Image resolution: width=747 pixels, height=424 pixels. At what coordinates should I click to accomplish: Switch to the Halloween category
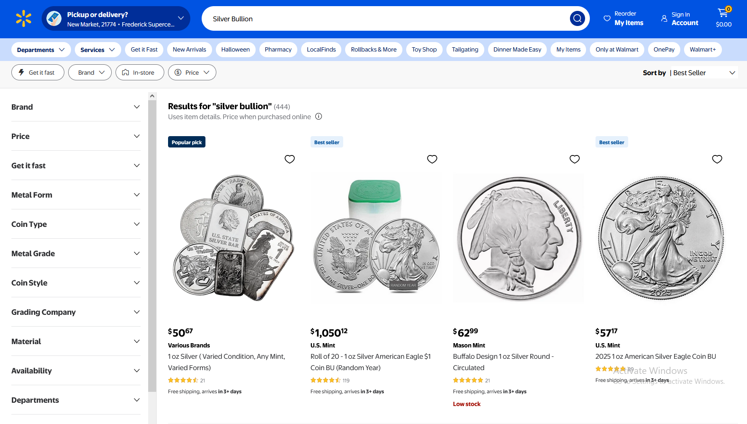(x=235, y=49)
